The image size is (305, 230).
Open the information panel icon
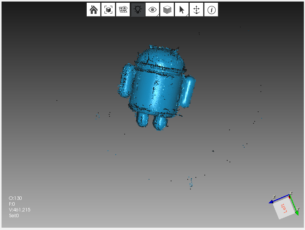(x=211, y=10)
